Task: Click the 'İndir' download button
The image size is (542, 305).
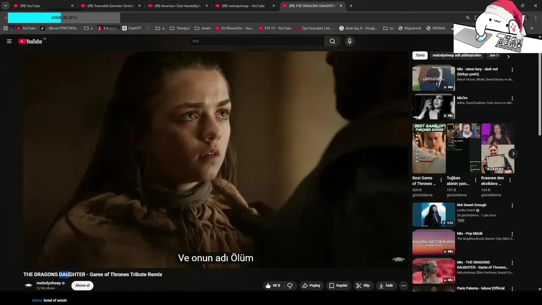Action: tap(386, 286)
